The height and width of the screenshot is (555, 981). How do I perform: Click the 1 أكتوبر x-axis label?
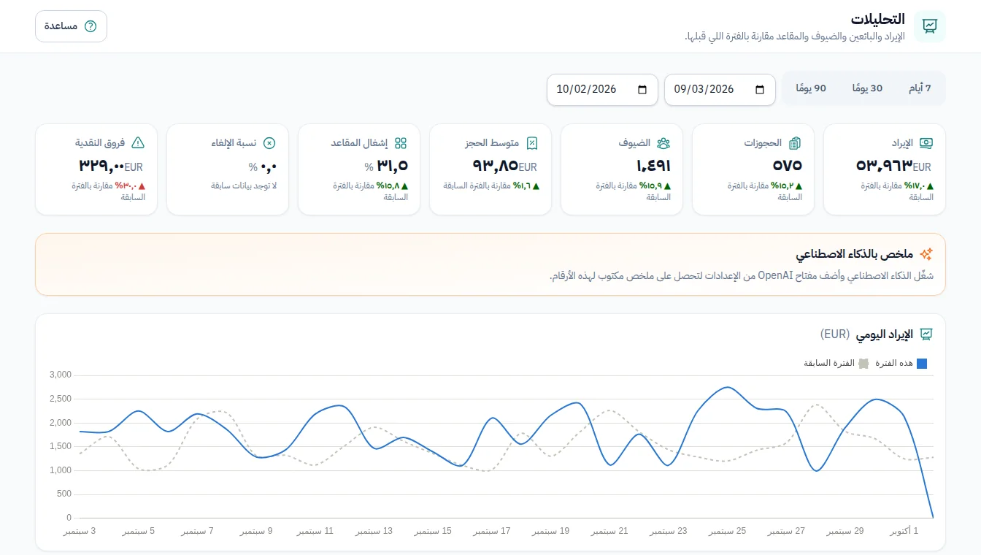pyautogui.click(x=904, y=531)
